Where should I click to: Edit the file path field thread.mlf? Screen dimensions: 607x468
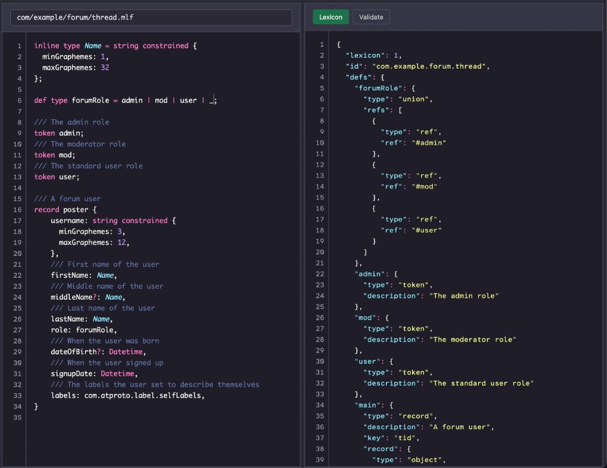point(151,18)
